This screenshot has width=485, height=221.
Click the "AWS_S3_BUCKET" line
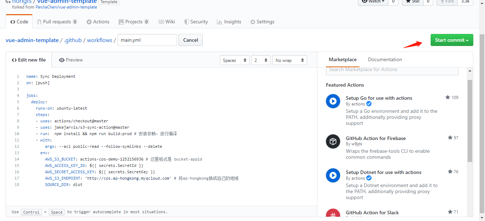tap(124, 159)
